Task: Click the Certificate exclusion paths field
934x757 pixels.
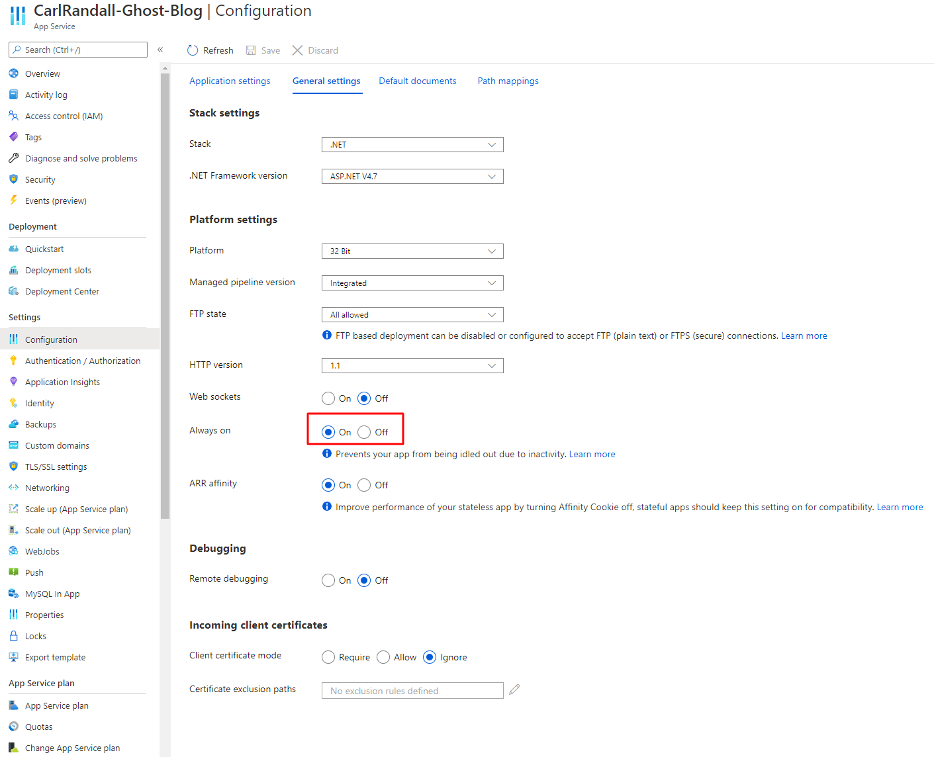Action: pos(412,690)
